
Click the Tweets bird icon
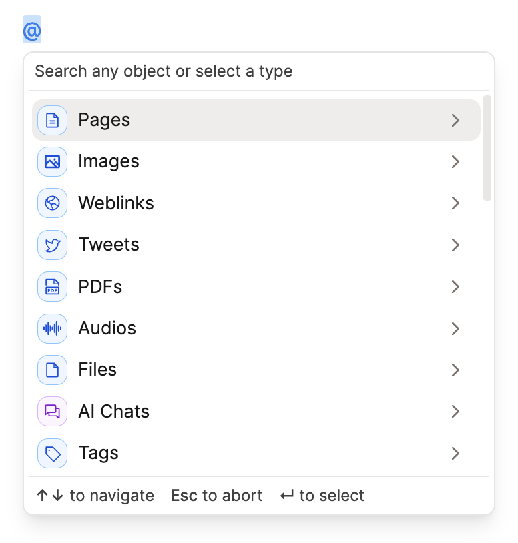point(52,245)
